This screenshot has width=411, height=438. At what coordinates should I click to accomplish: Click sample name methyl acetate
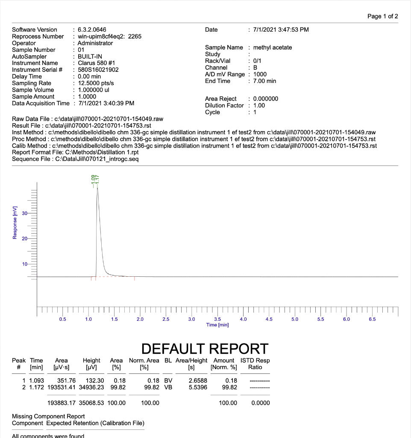pos(273,47)
